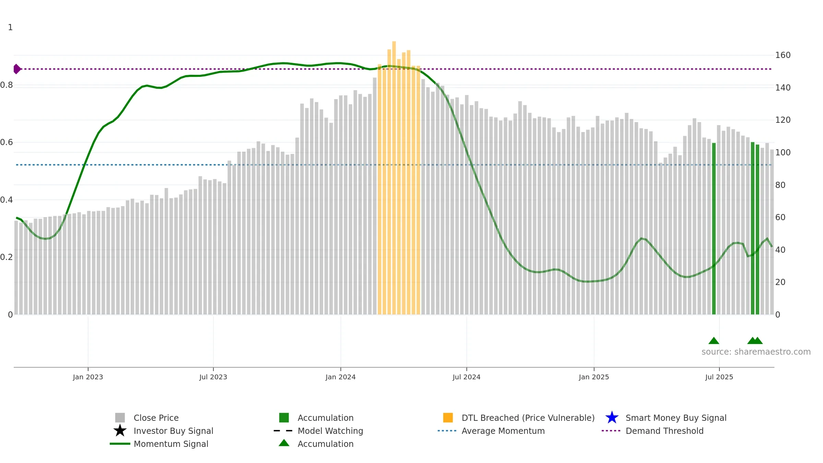The width and height of the screenshot is (823, 463).
Task: Click the orange DTL Breached legend square
Action: (x=448, y=417)
